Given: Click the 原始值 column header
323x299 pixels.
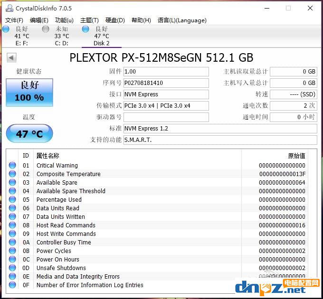Looking at the screenshot, I should coord(296,156).
